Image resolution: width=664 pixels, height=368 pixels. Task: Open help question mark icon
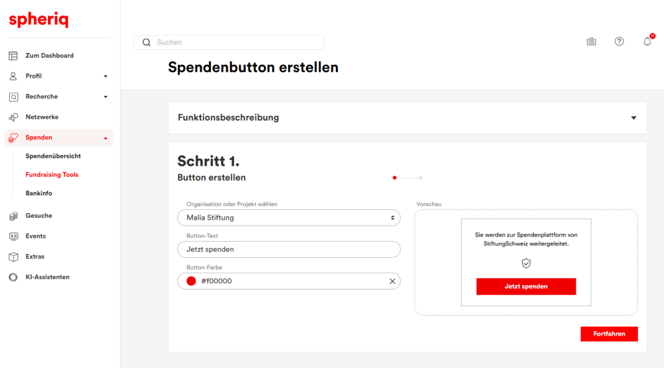(619, 41)
